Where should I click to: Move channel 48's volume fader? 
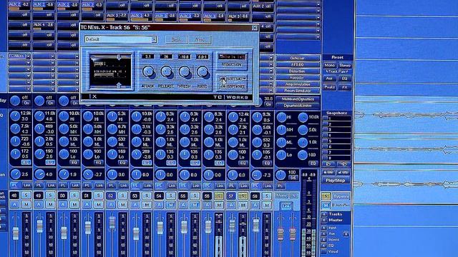[x=16, y=233]
